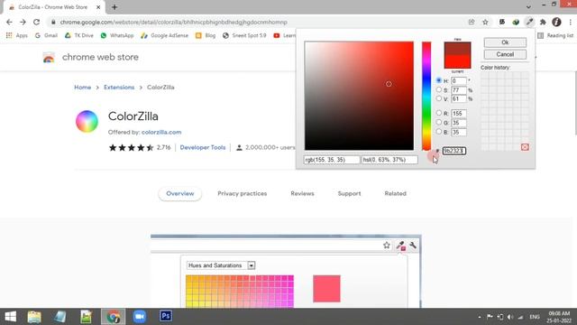Screen dimensions: 577x325
Task: Switch to the Overview tab
Action: point(180,193)
